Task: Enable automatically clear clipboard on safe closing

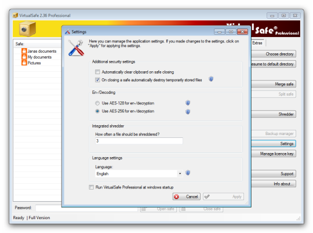Action: (x=97, y=72)
